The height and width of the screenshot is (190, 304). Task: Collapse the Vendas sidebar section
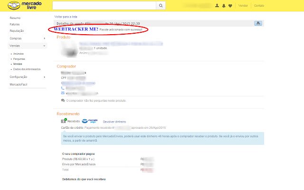tap(44, 46)
